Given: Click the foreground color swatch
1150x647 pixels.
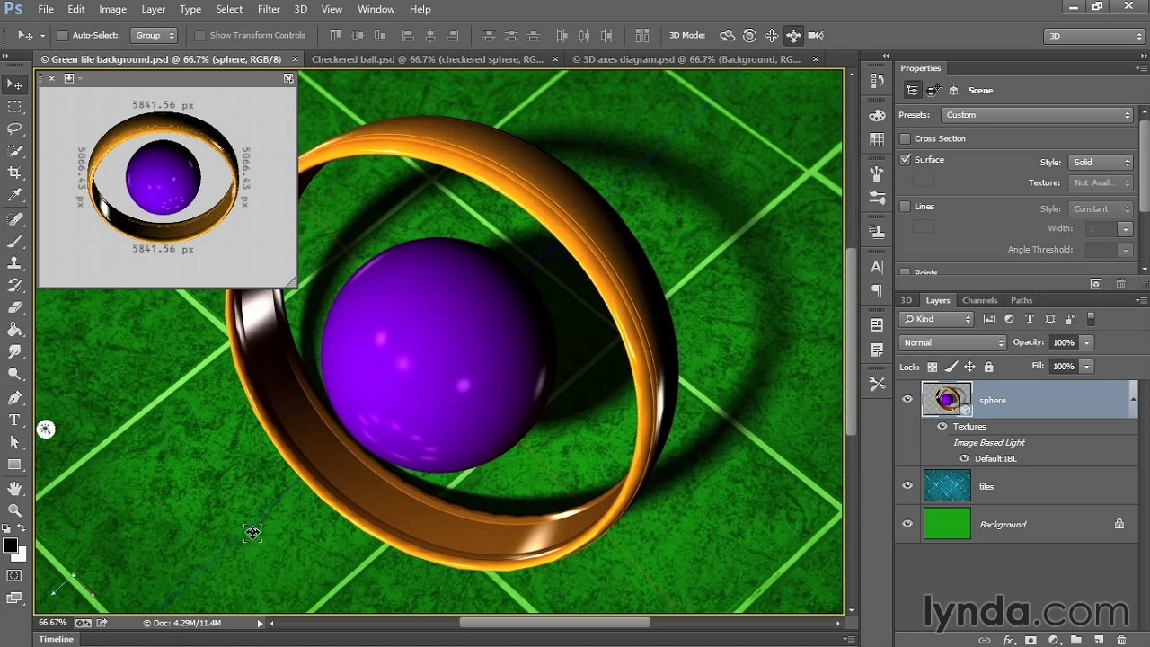Looking at the screenshot, I should [10, 545].
